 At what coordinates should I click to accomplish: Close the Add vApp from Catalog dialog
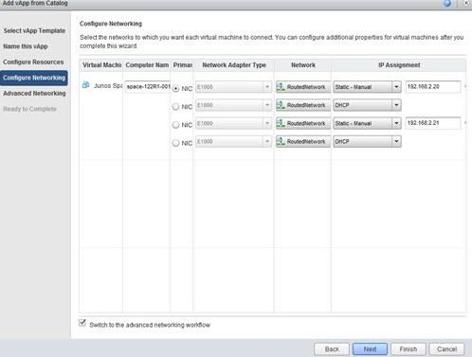pyautogui.click(x=466, y=3)
